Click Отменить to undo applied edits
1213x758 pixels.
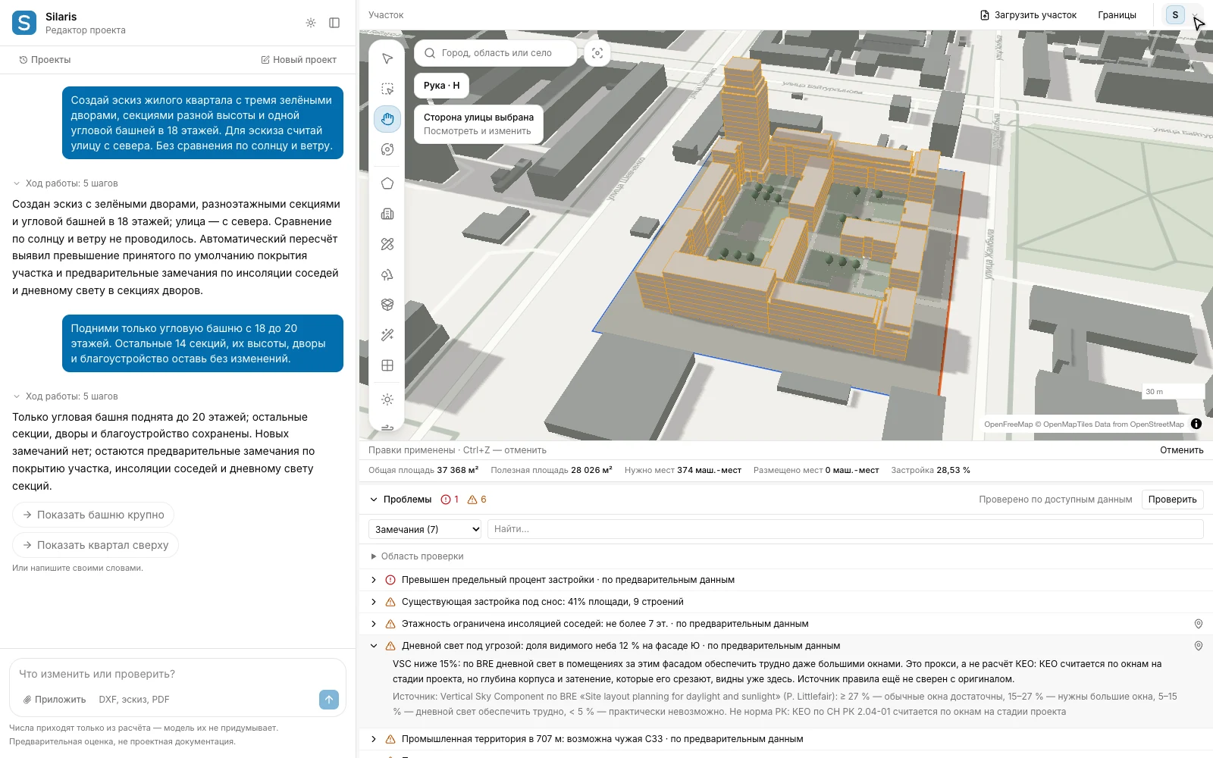pos(1182,450)
